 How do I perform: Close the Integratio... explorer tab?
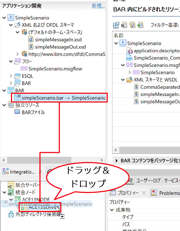point(40,172)
